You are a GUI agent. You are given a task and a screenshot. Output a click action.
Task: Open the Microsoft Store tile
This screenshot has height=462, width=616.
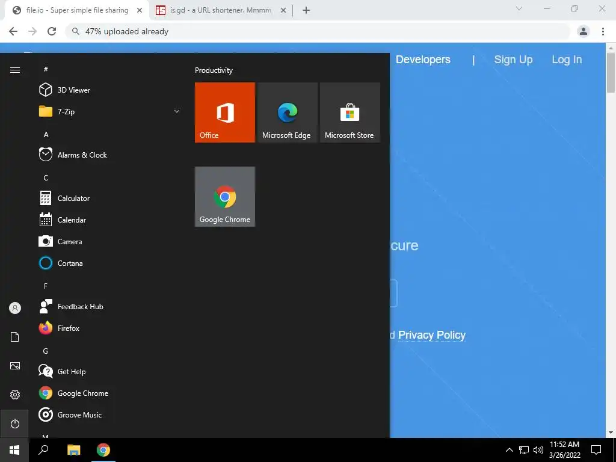click(350, 112)
